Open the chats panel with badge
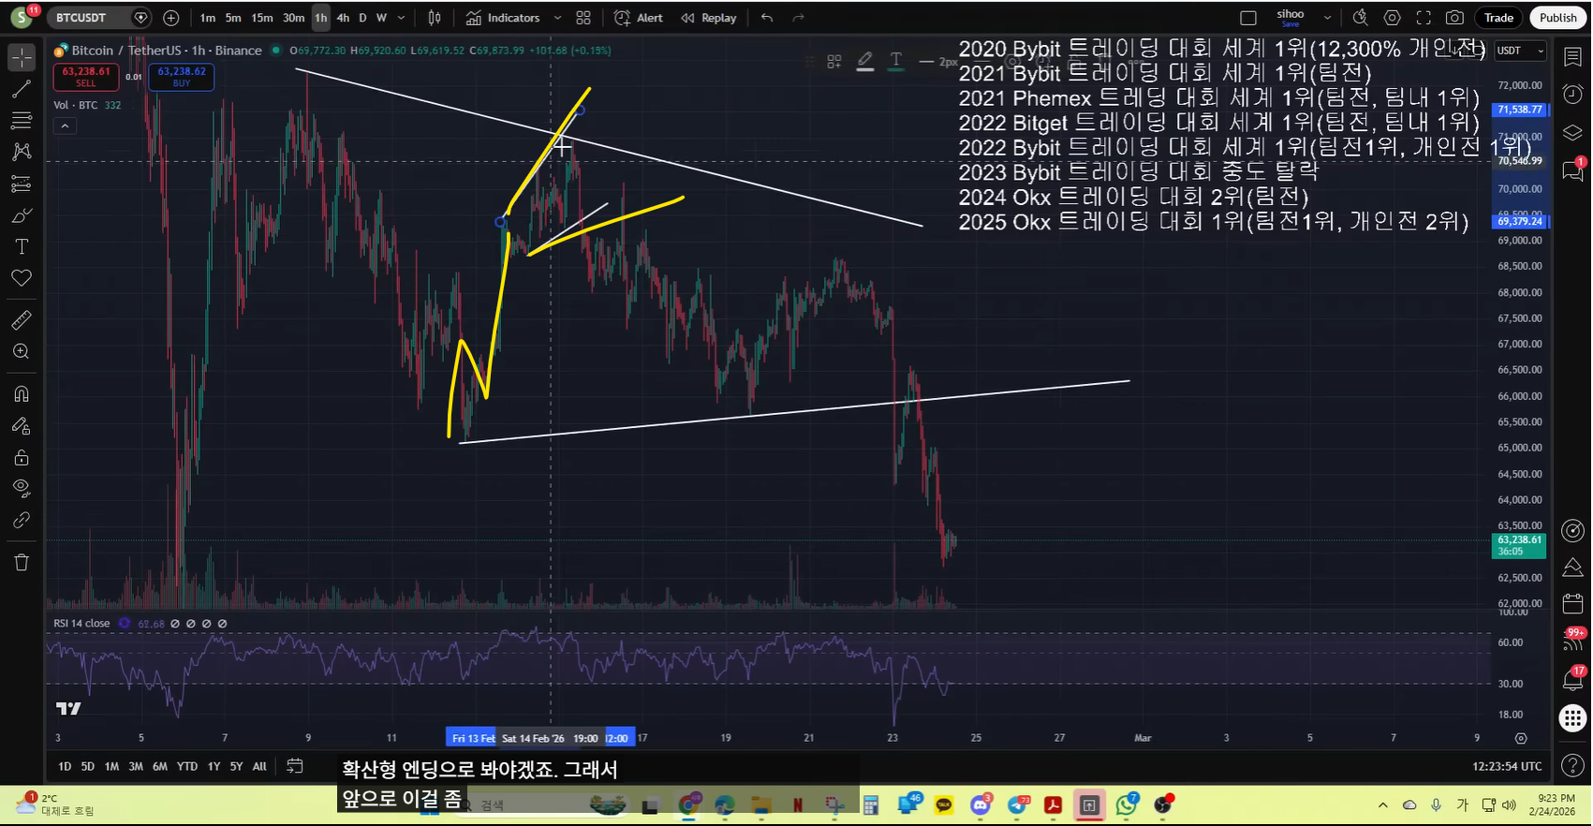Screen dimensions: 1593x826 (x=1572, y=170)
